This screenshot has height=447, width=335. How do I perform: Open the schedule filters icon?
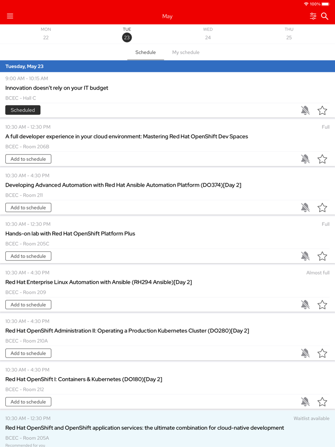pyautogui.click(x=313, y=16)
